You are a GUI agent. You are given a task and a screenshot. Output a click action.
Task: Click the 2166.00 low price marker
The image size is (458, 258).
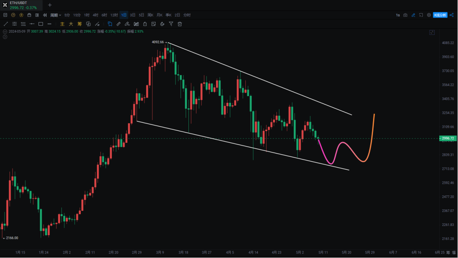[x=12, y=238]
